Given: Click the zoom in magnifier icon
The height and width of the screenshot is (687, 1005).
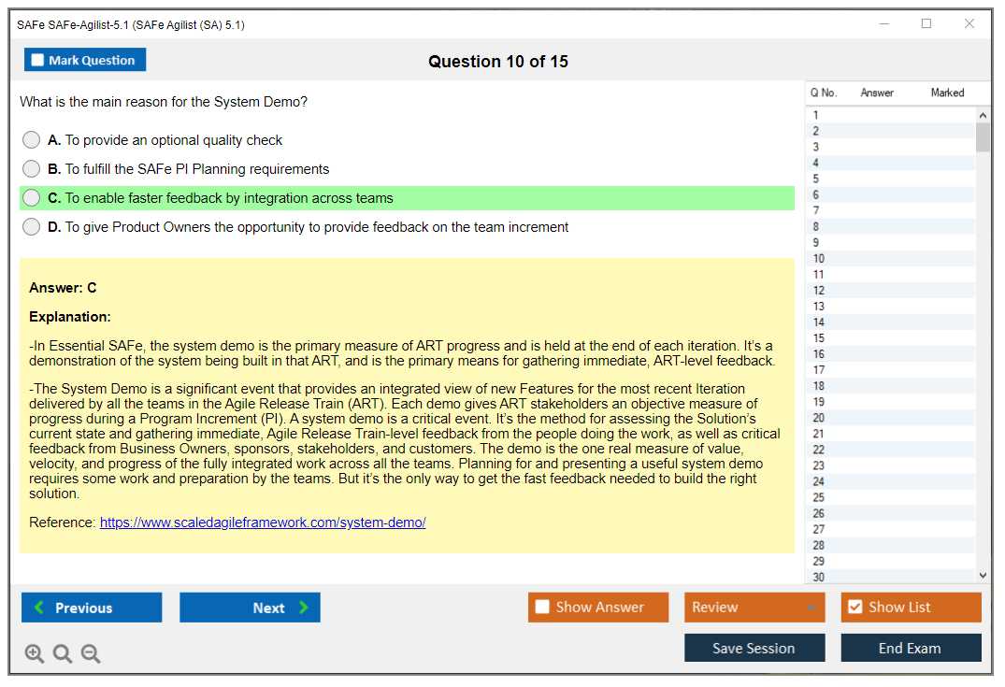Looking at the screenshot, I should [34, 653].
